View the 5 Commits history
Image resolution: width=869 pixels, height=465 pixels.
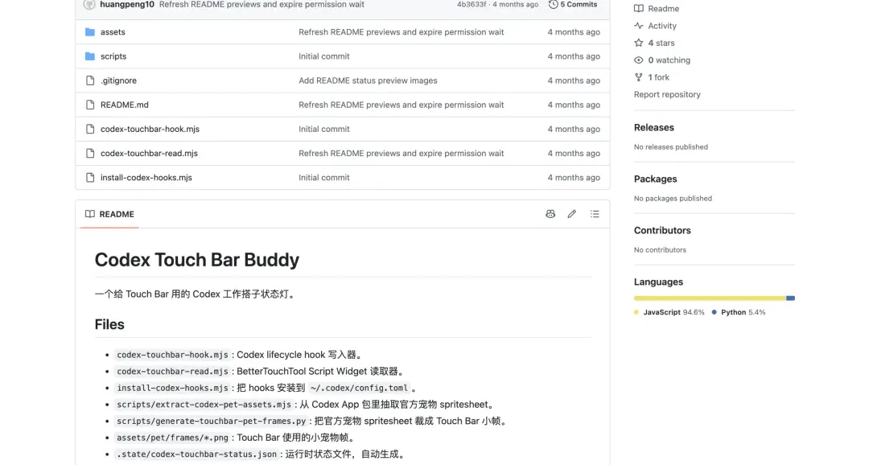point(573,5)
